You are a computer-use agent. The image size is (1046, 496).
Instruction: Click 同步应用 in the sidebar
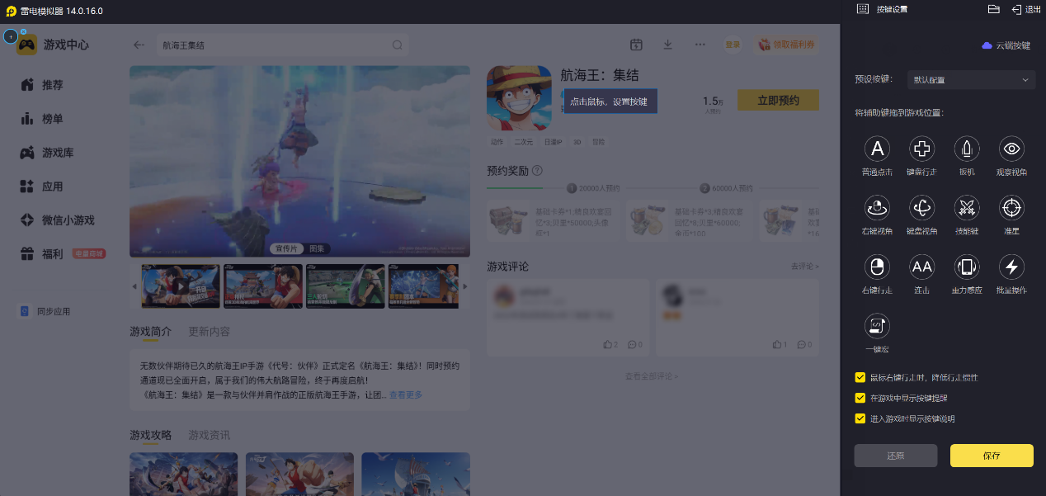46,311
